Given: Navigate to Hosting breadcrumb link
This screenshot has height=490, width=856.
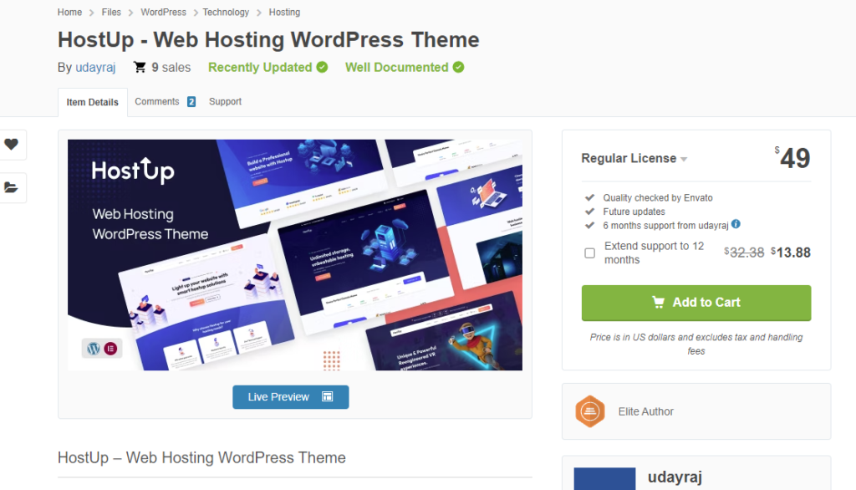Looking at the screenshot, I should point(284,13).
